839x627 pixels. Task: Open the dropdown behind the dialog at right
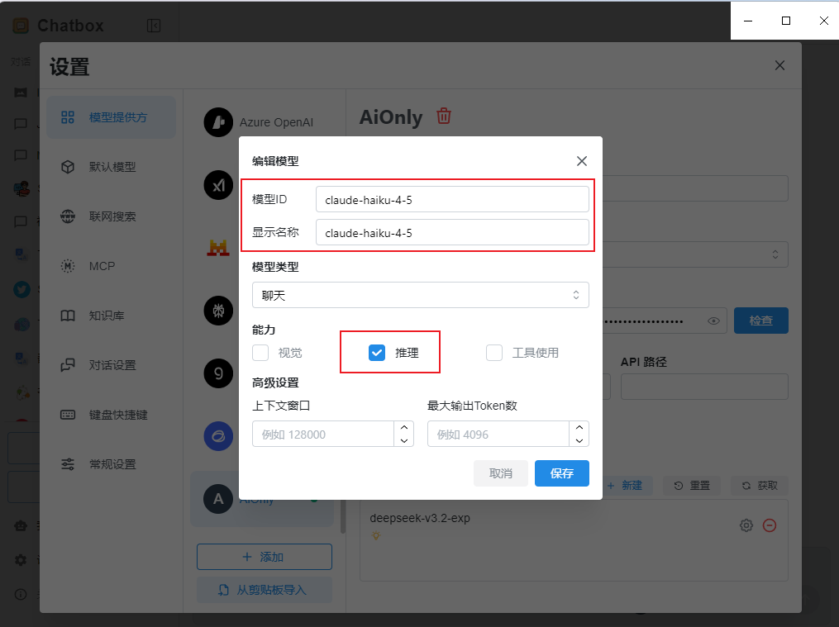[696, 254]
